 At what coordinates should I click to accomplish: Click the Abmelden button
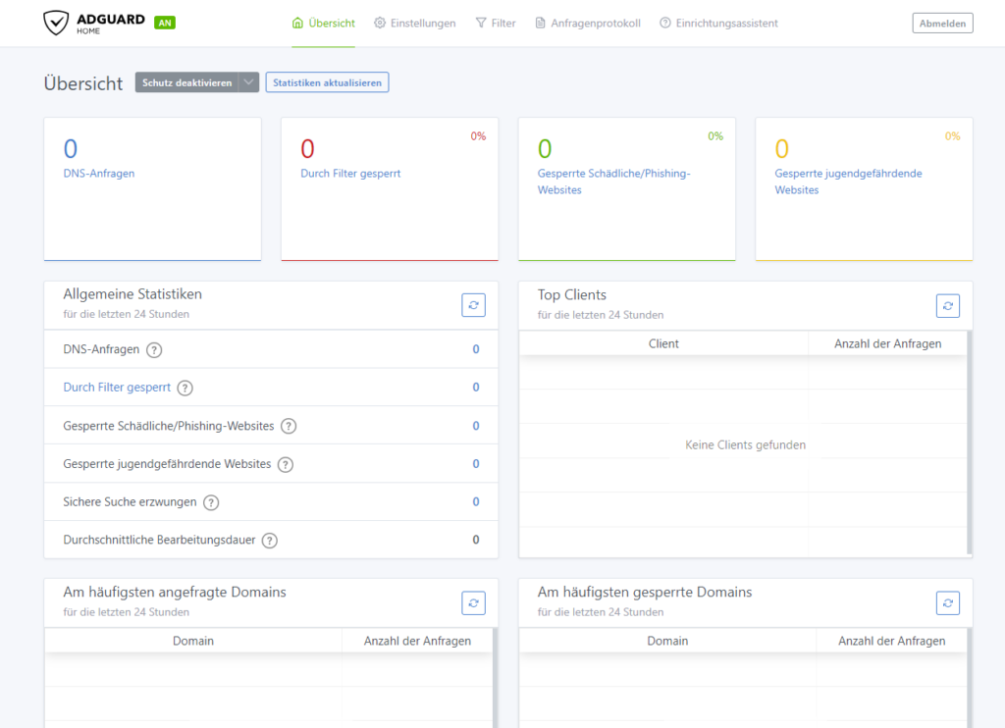tap(943, 24)
